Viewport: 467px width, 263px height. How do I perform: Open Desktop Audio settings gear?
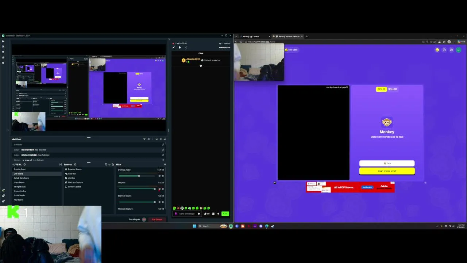pos(163,176)
